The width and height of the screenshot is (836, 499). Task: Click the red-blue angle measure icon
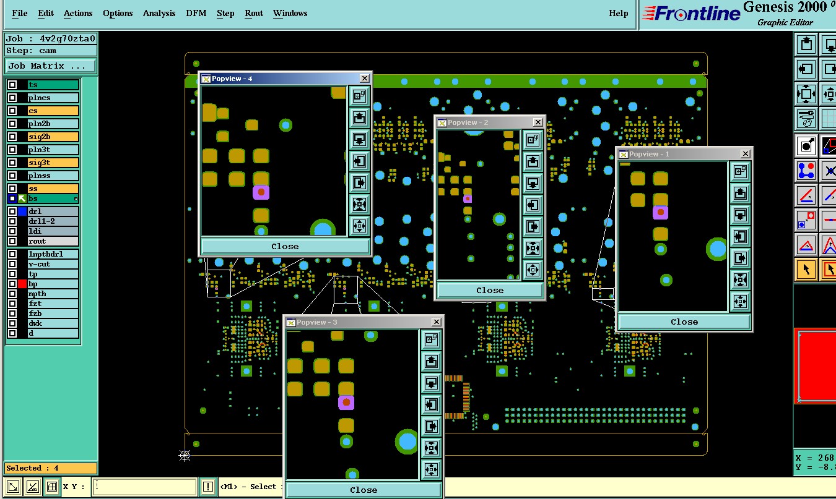[806, 195]
